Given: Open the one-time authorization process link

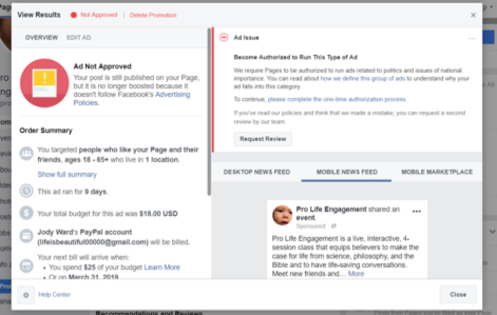Looking at the screenshot, I should coord(337,100).
